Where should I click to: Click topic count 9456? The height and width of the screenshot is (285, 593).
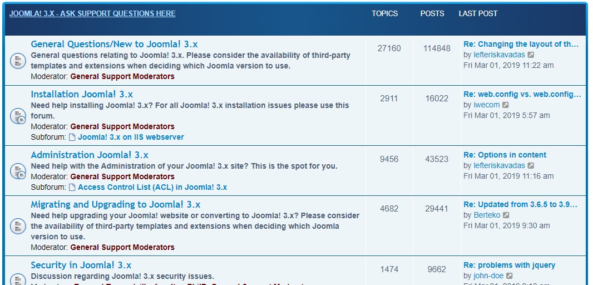(389, 159)
